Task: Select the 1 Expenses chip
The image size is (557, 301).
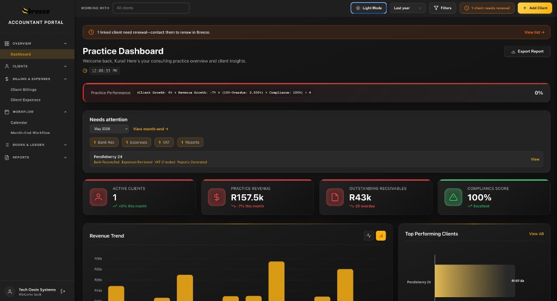Action: click(x=137, y=142)
